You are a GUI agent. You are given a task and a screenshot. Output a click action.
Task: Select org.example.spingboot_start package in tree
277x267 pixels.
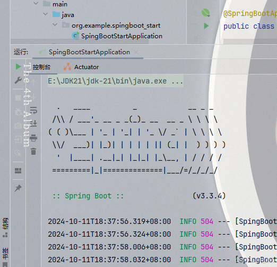116,26
